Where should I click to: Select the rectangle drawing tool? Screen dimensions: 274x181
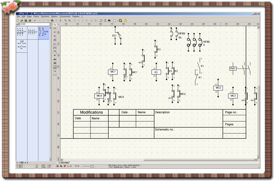[x=55, y=28]
